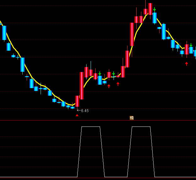196x180 pixels.
Task: Click the first red up arrow in the consolidation
Action: [x=109, y=86]
